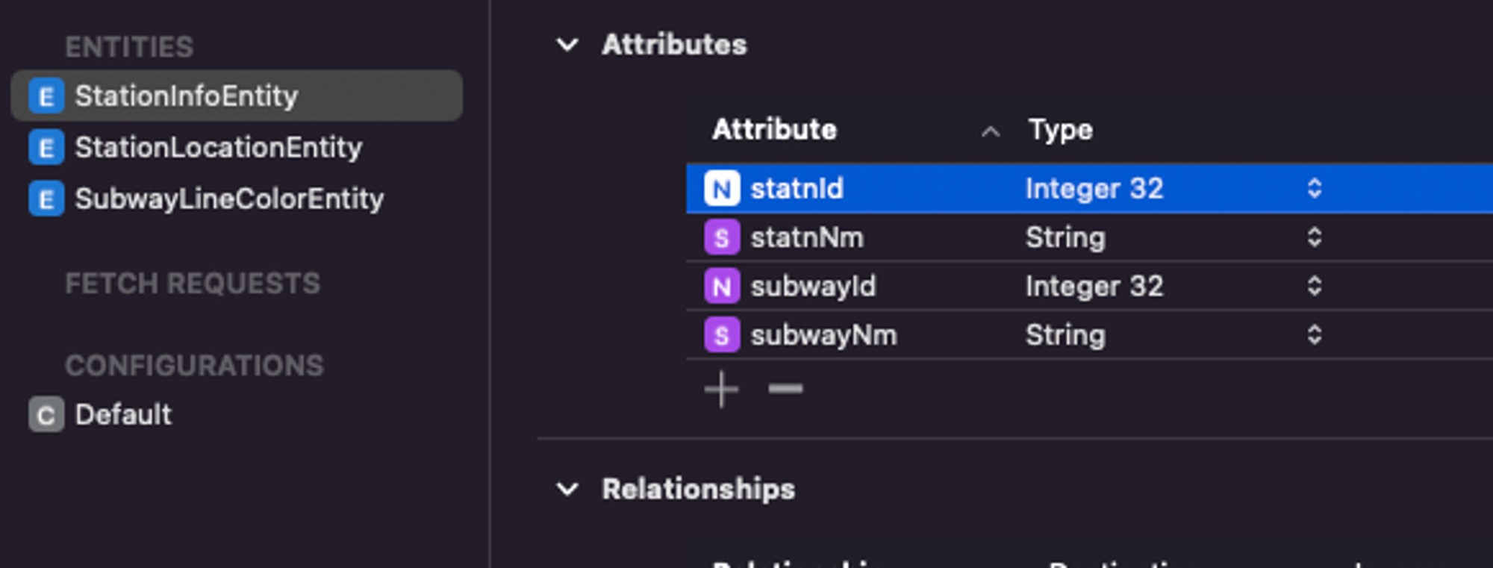Remove selected attribute with minus button
Screen dimensions: 1493x568
tap(785, 388)
